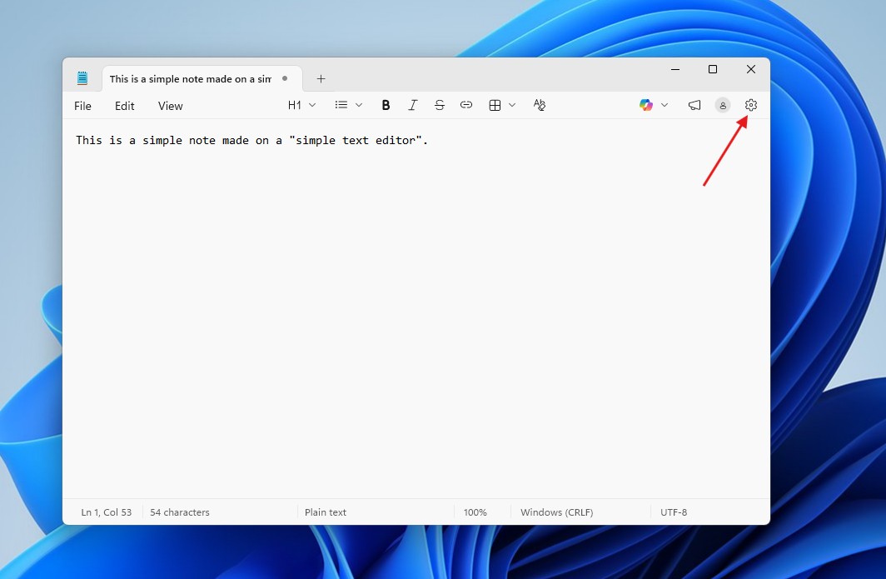
Task: Open Settings via the gear icon
Action: click(750, 105)
